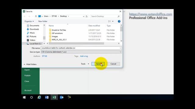
Task: Click the Back navigation arrow
Action: pos(25,16)
